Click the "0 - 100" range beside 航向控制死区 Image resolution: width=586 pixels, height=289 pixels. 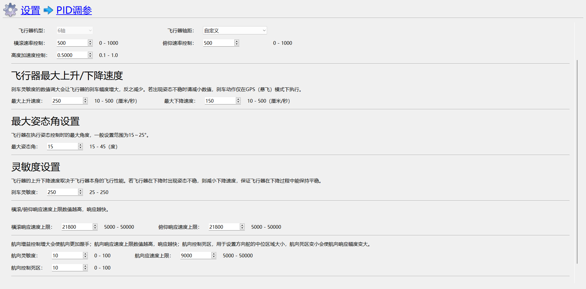tap(102, 268)
